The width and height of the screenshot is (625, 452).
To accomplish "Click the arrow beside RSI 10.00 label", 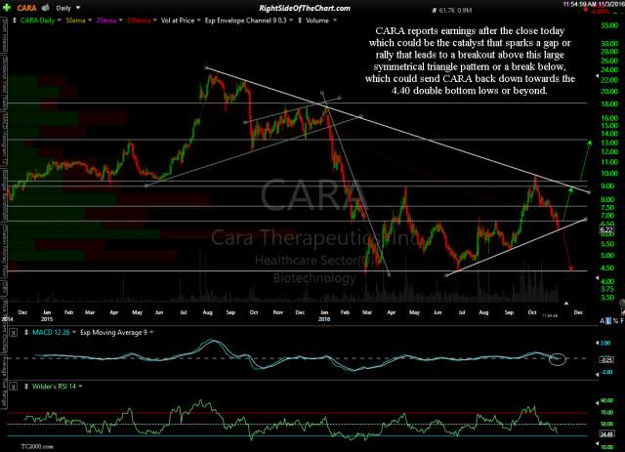I will pyautogui.click(x=597, y=443).
